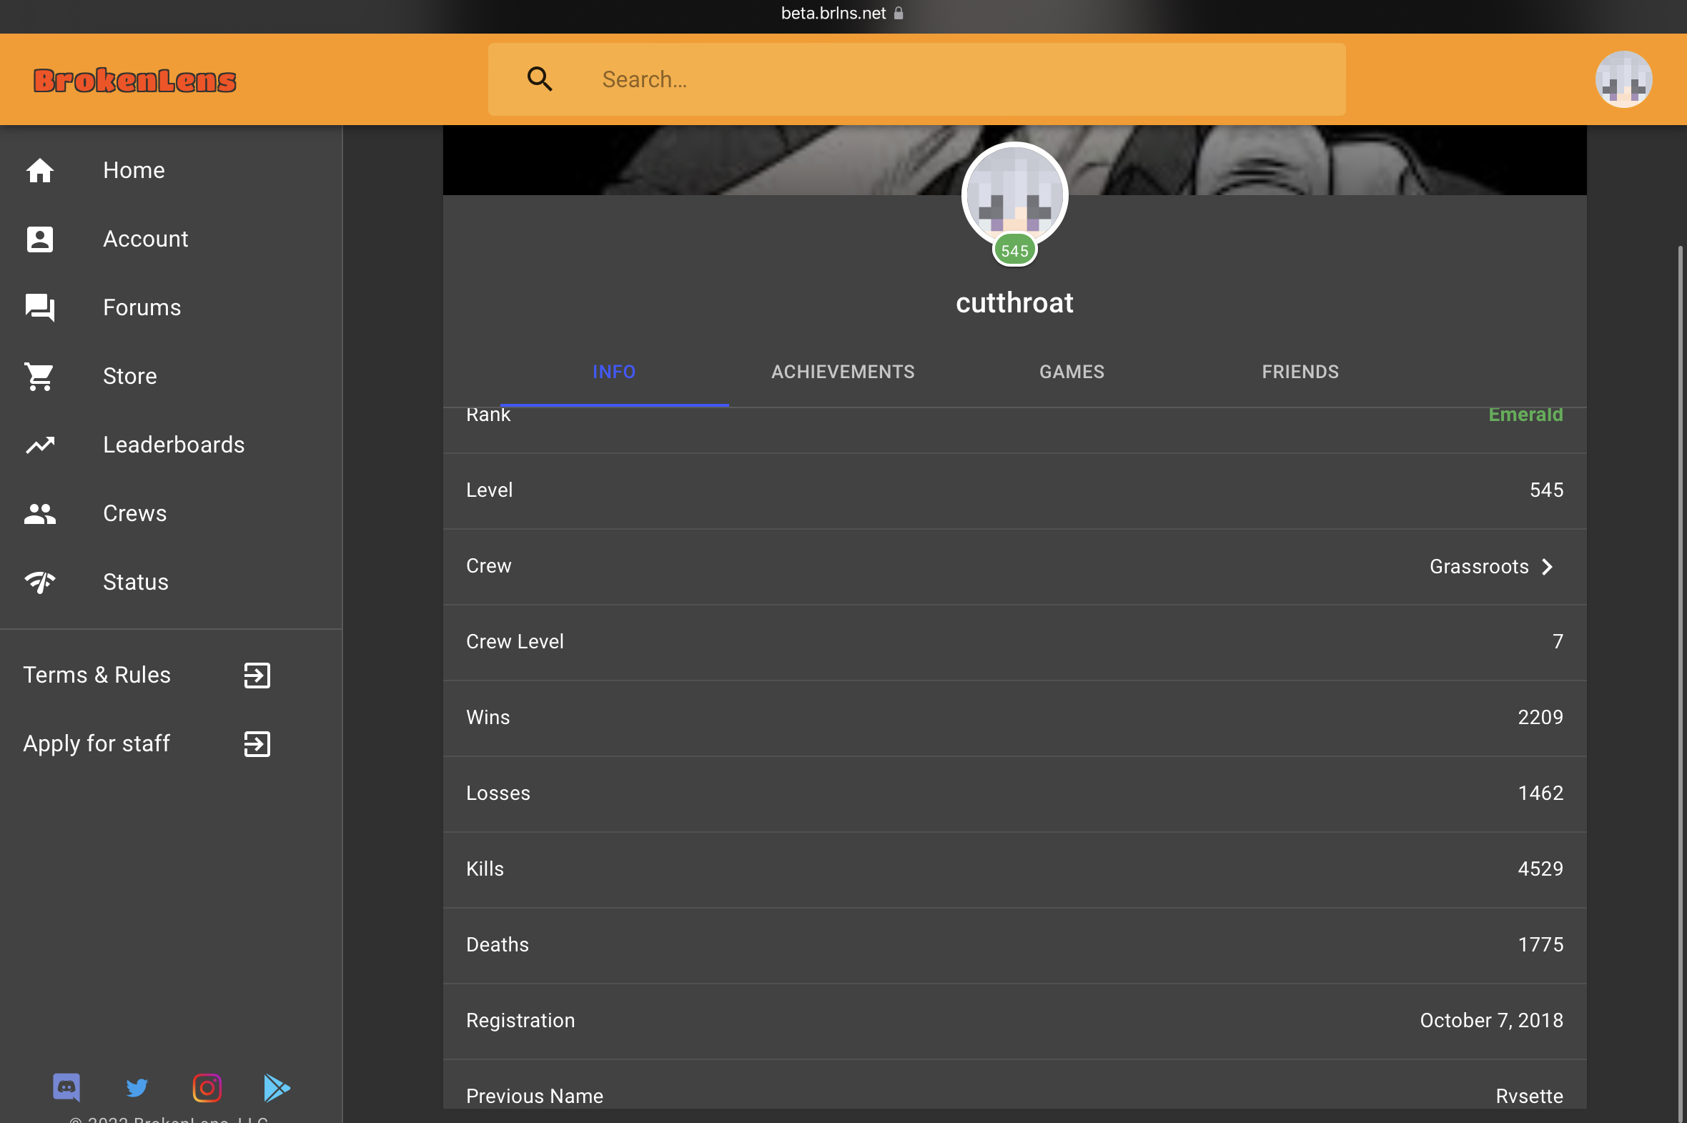Open the Discord link icon

[x=66, y=1087]
